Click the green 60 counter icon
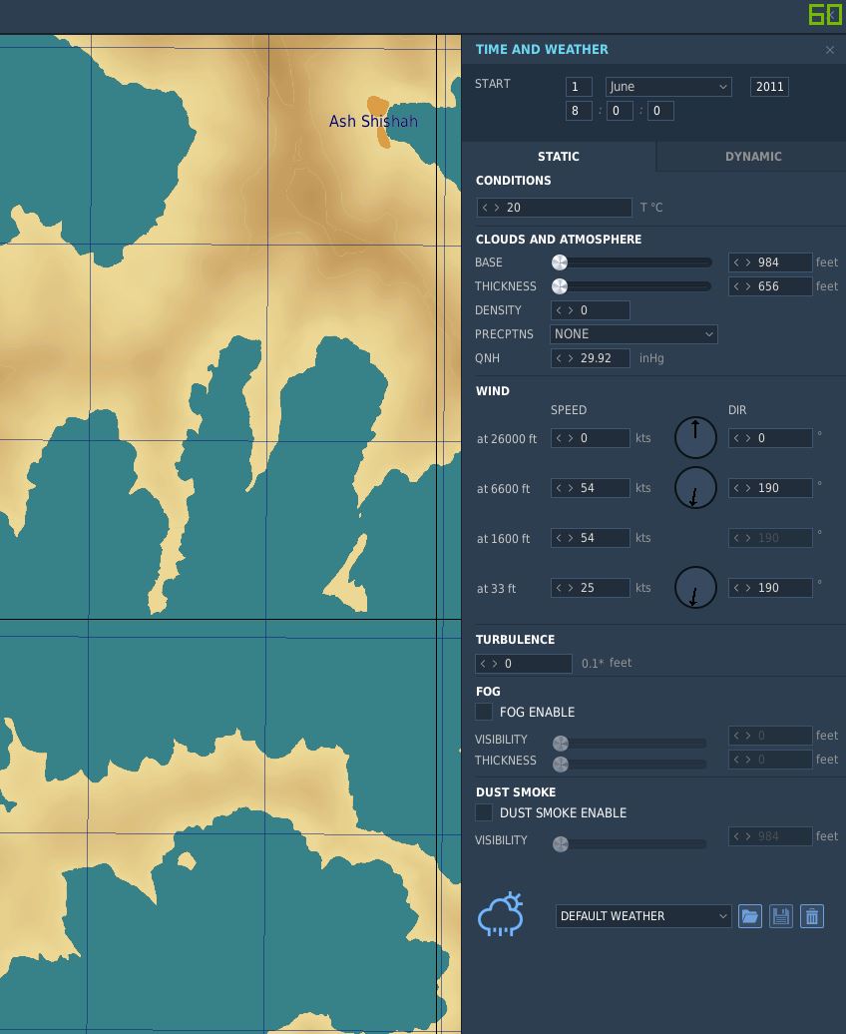846x1034 pixels. pos(826,14)
